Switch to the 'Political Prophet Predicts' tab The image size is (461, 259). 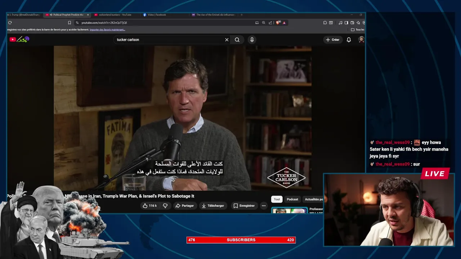tap(68, 15)
